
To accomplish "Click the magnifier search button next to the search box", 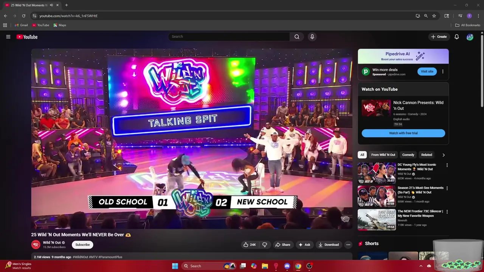I will pyautogui.click(x=297, y=37).
